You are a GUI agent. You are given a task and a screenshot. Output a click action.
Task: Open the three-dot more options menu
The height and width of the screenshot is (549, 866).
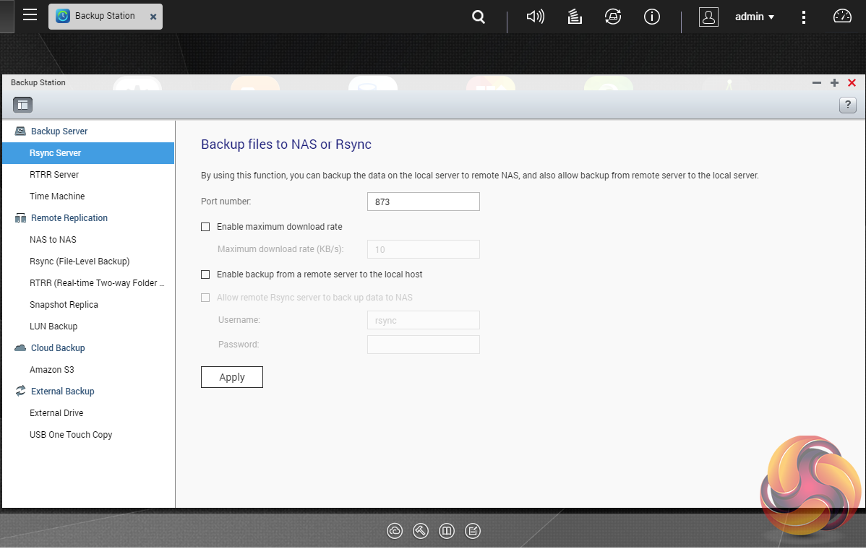click(804, 17)
